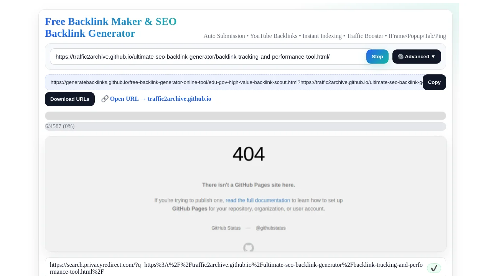
Task: Open the traffic2archive.github.io URL link
Action: [156, 99]
